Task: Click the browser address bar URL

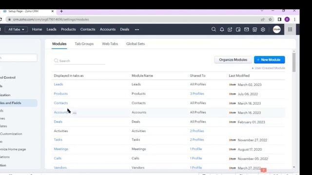Action: coord(51,19)
